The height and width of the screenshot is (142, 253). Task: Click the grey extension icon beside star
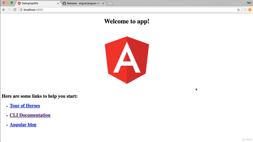pos(245,10)
